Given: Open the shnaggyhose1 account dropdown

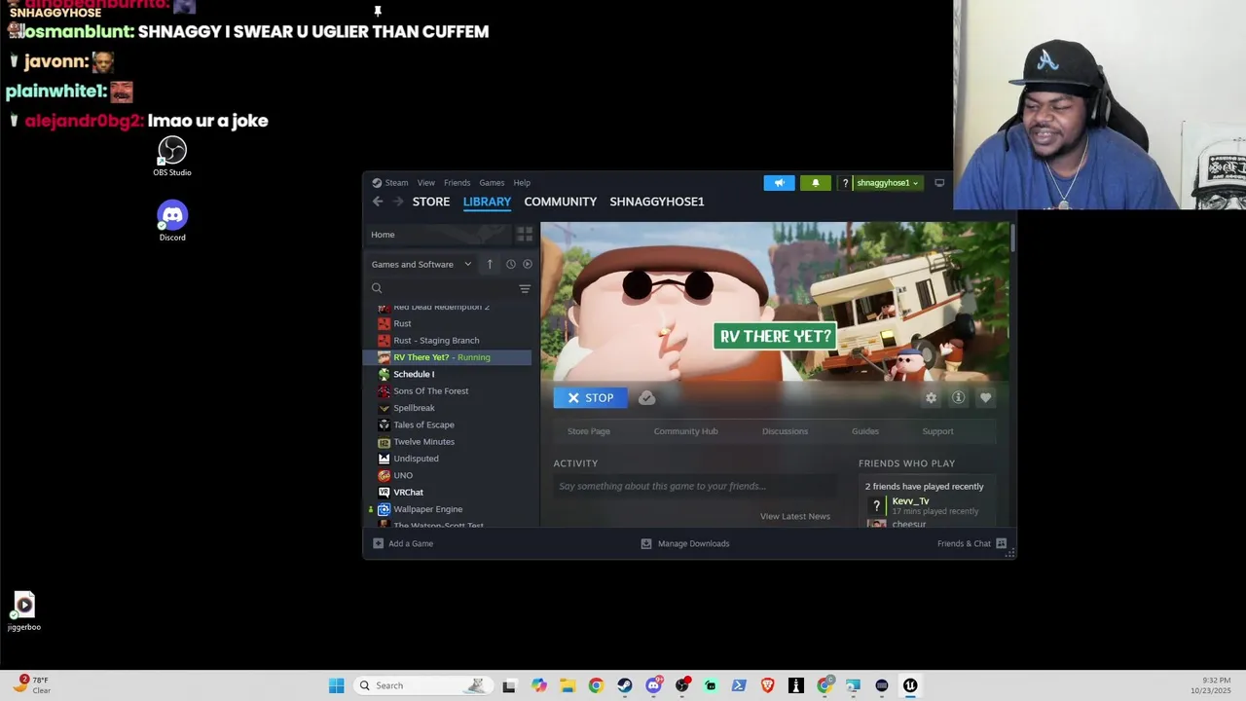Looking at the screenshot, I should [x=887, y=183].
